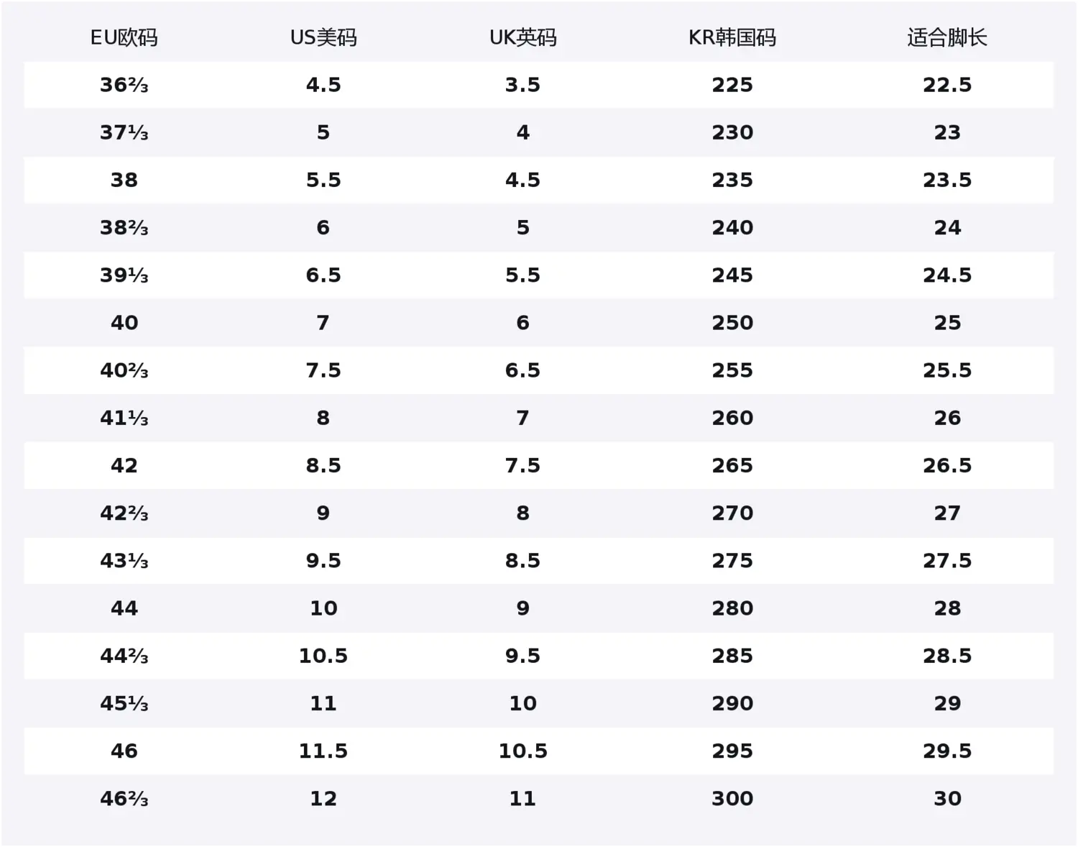Click the US美码 column header
Viewport: 1078px width, 847px height.
pos(323,37)
